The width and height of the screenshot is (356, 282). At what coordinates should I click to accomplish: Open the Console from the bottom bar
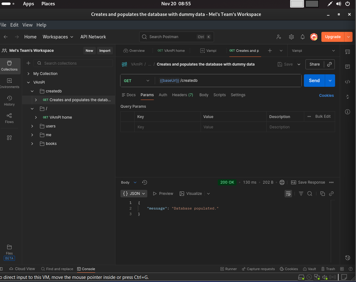(86, 269)
